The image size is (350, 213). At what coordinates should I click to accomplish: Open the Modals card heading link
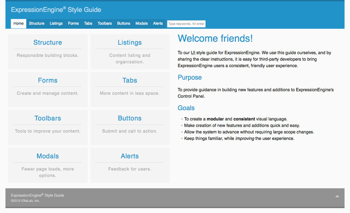click(48, 156)
